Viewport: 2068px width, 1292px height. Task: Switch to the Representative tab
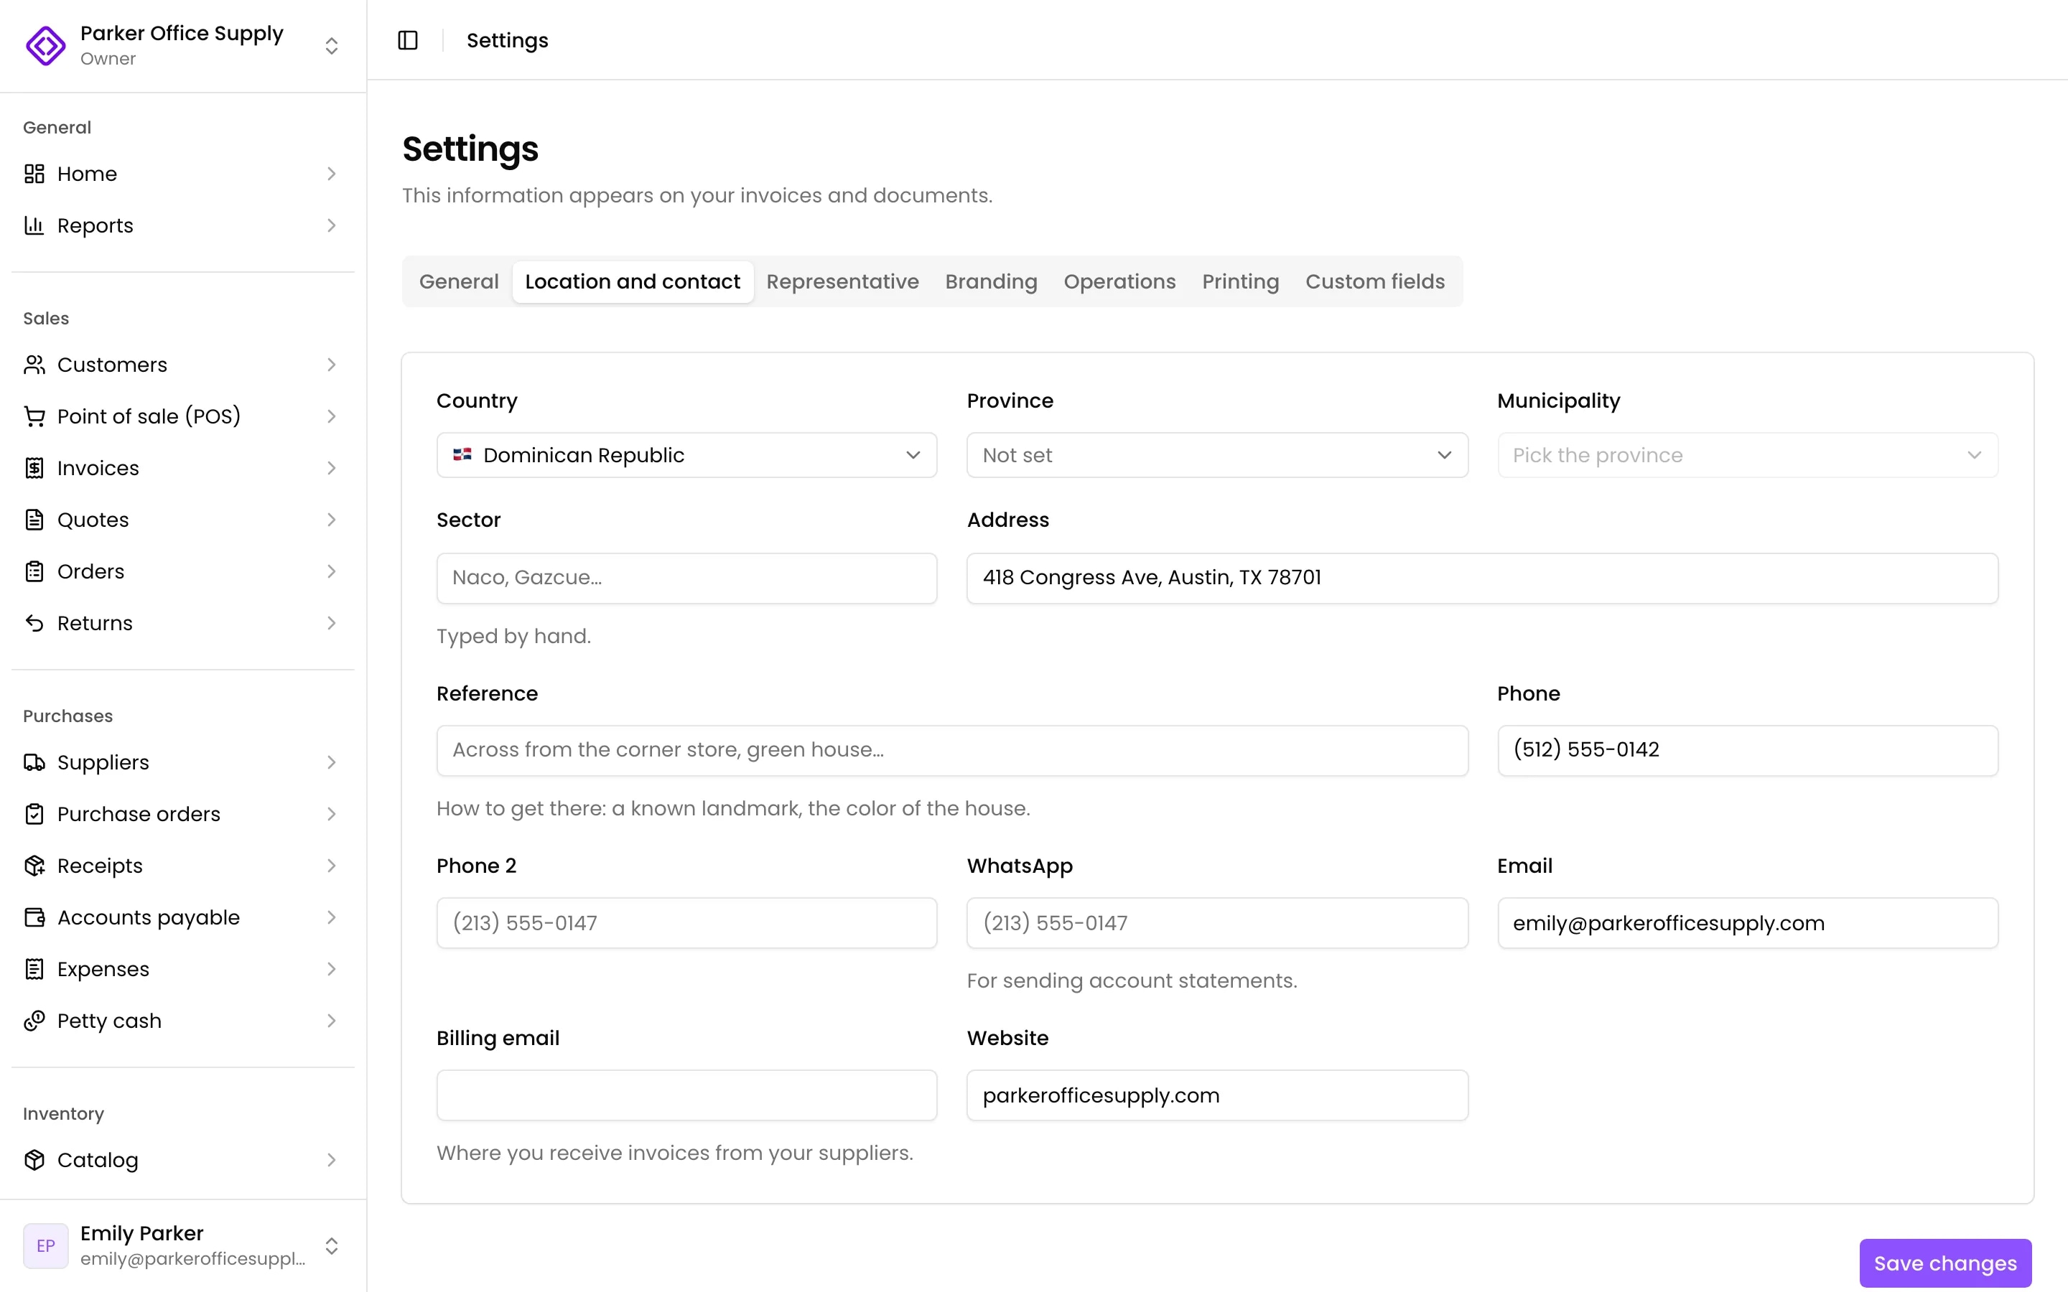point(842,281)
